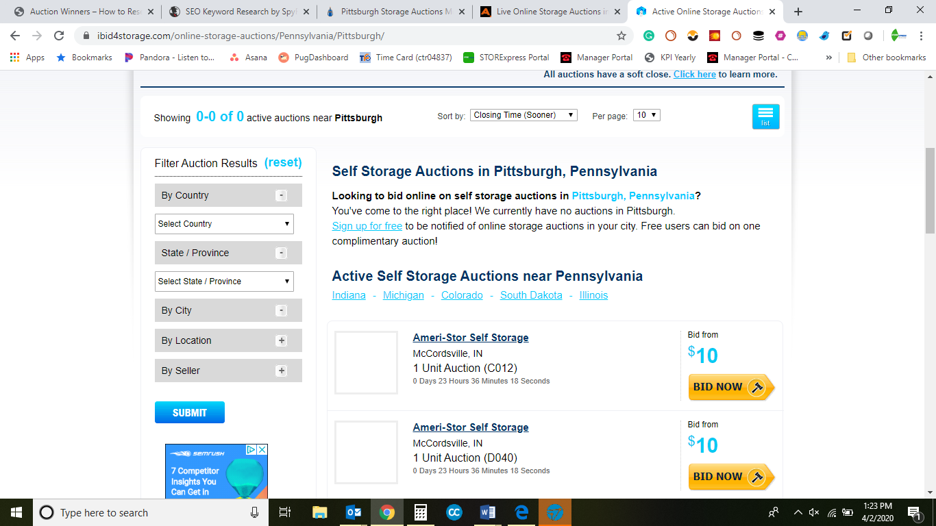Open File Explorer from the taskbar
The image size is (936, 526).
coord(320,512)
